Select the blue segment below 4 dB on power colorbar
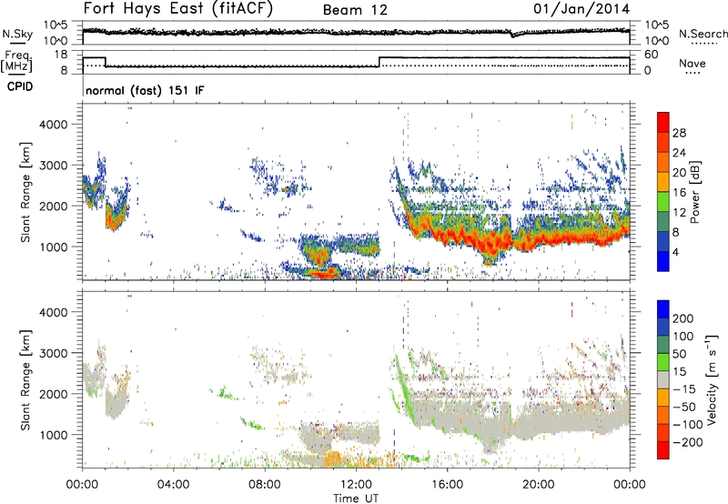728x504 pixels. tap(663, 261)
